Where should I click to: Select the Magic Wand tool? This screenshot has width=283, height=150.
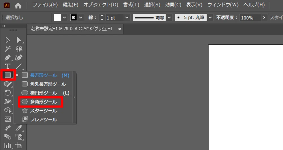click(8, 49)
